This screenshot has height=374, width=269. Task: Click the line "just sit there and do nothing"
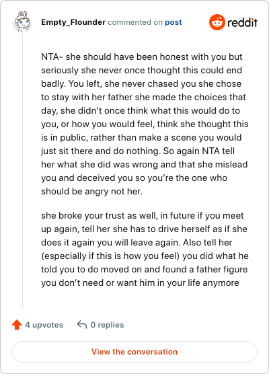tap(138, 151)
